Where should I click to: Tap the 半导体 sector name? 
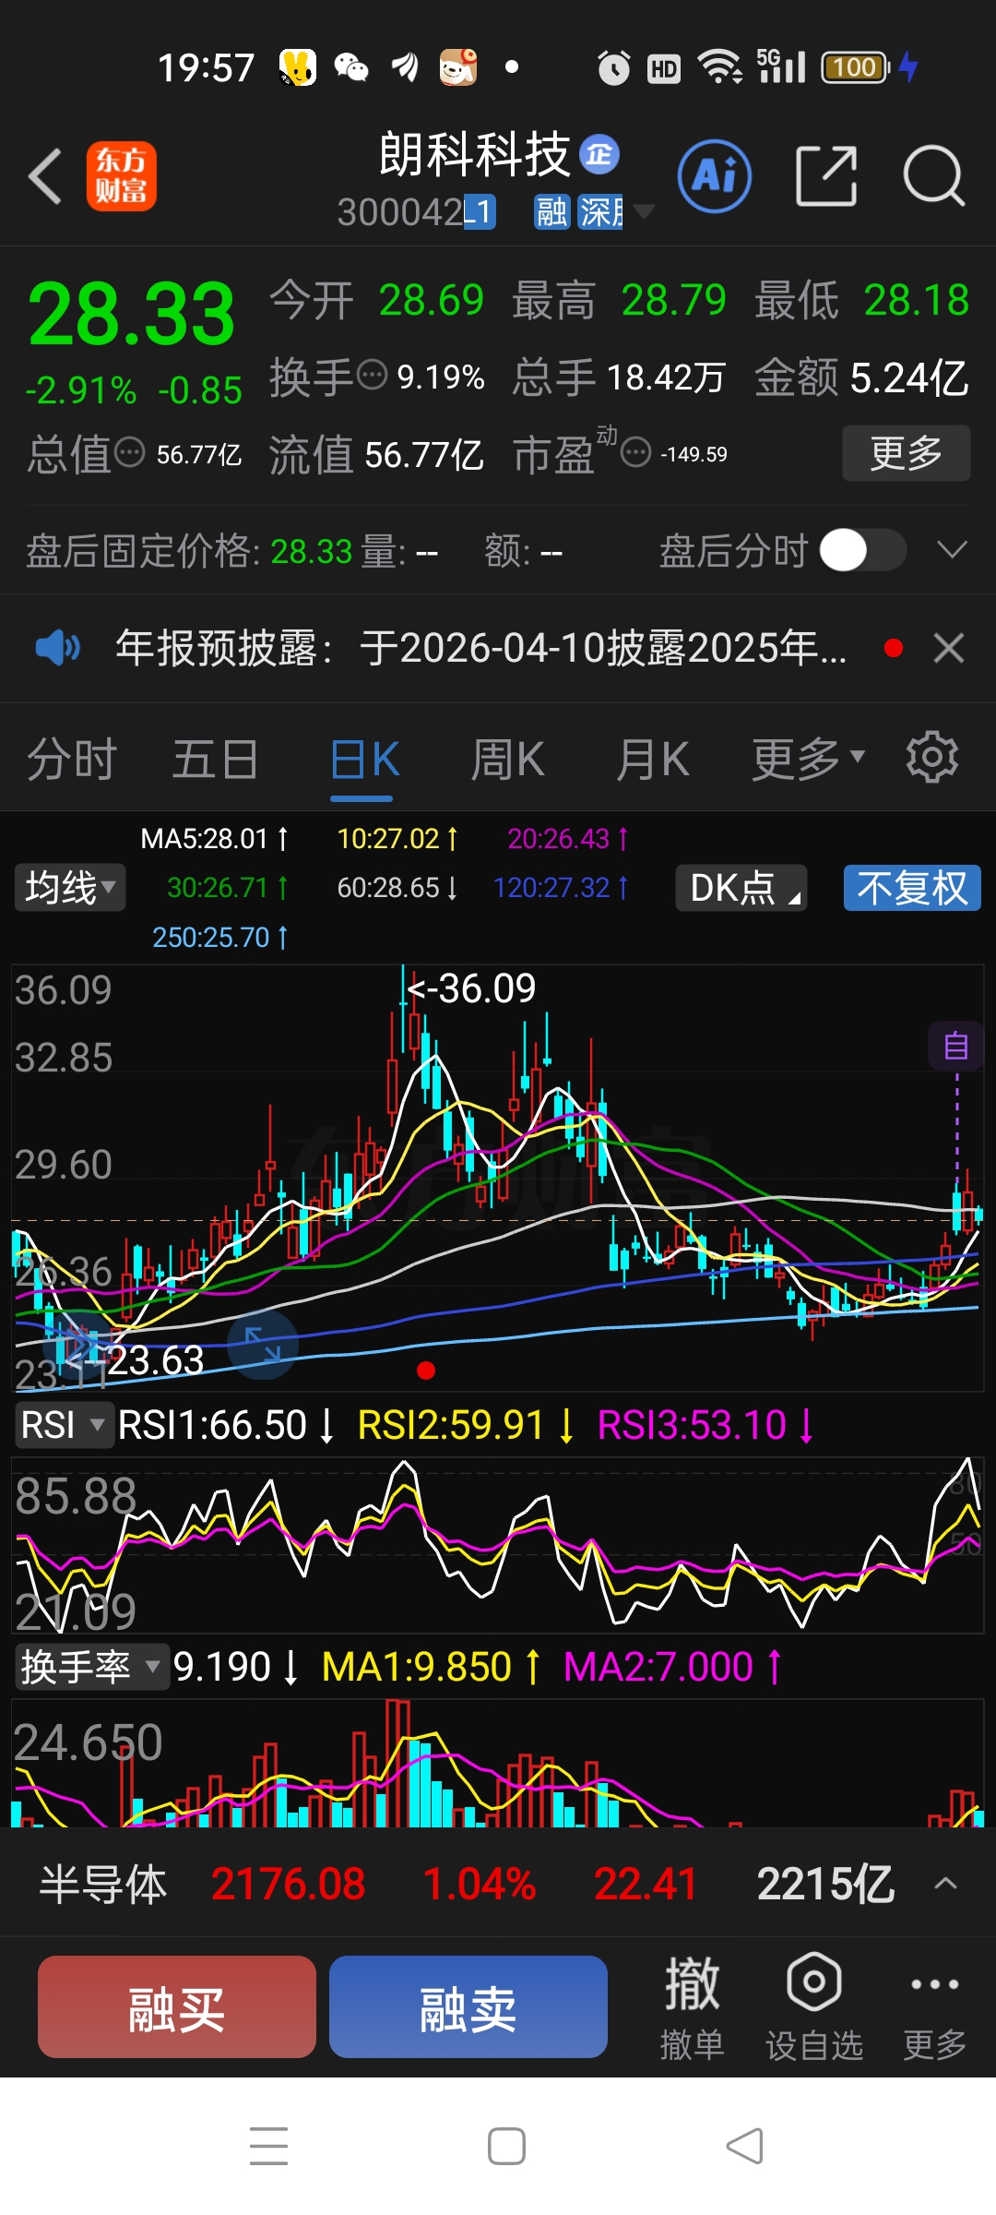point(103,1884)
